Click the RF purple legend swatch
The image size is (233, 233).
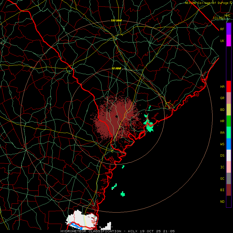[x=229, y=29]
